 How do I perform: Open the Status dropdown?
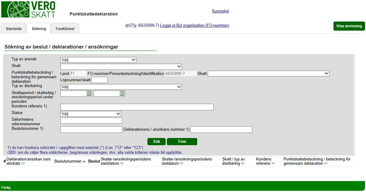(x=90, y=114)
